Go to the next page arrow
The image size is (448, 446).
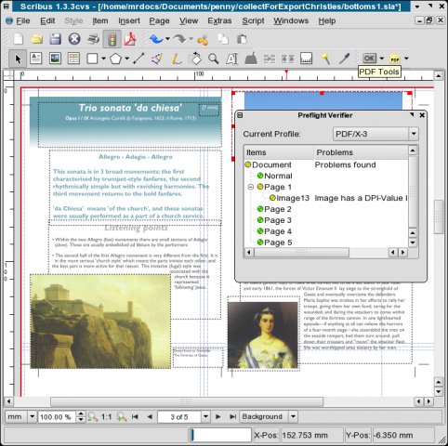[x=217, y=416]
